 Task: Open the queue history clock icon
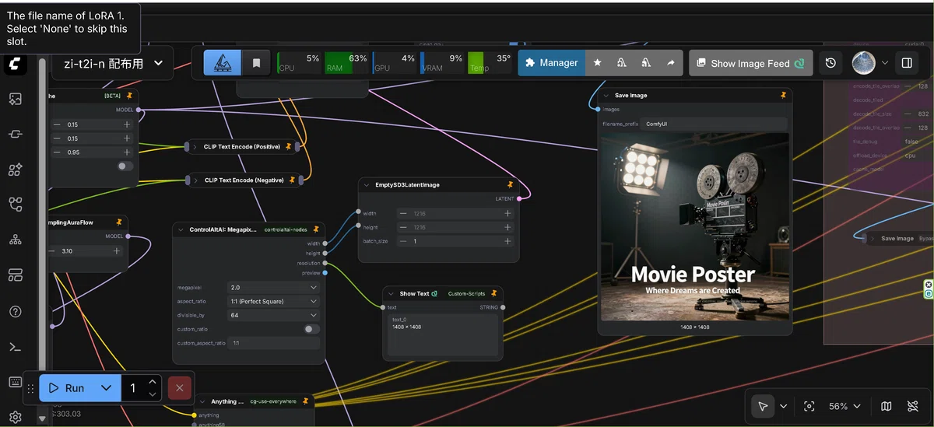point(830,63)
